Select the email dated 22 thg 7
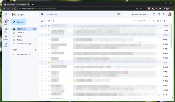Screen dimensions: 175x102 pyautogui.click(x=42, y=67)
